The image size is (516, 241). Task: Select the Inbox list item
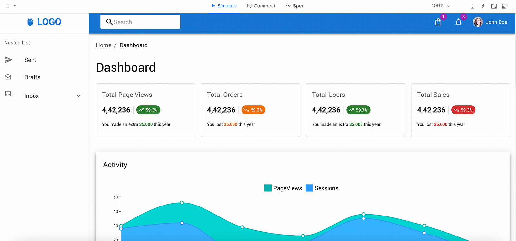click(44, 96)
